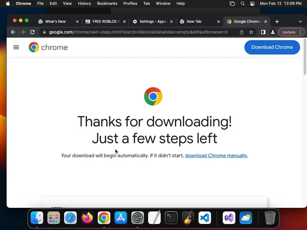
Task: Open Launchpad from the Dock
Action: tap(54, 218)
